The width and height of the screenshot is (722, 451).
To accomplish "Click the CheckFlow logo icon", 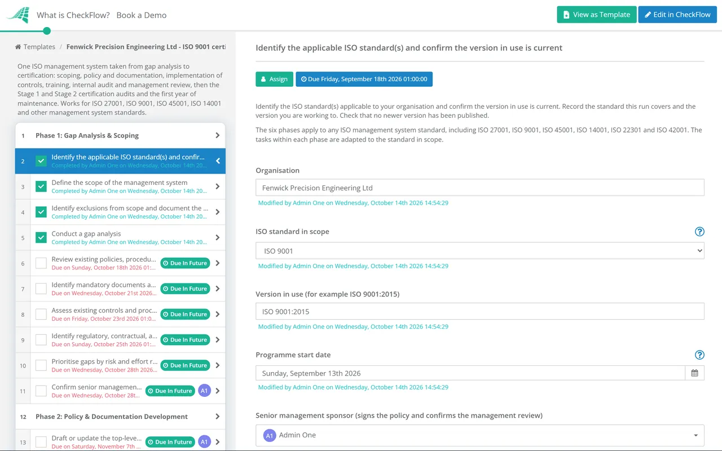I will [x=17, y=15].
